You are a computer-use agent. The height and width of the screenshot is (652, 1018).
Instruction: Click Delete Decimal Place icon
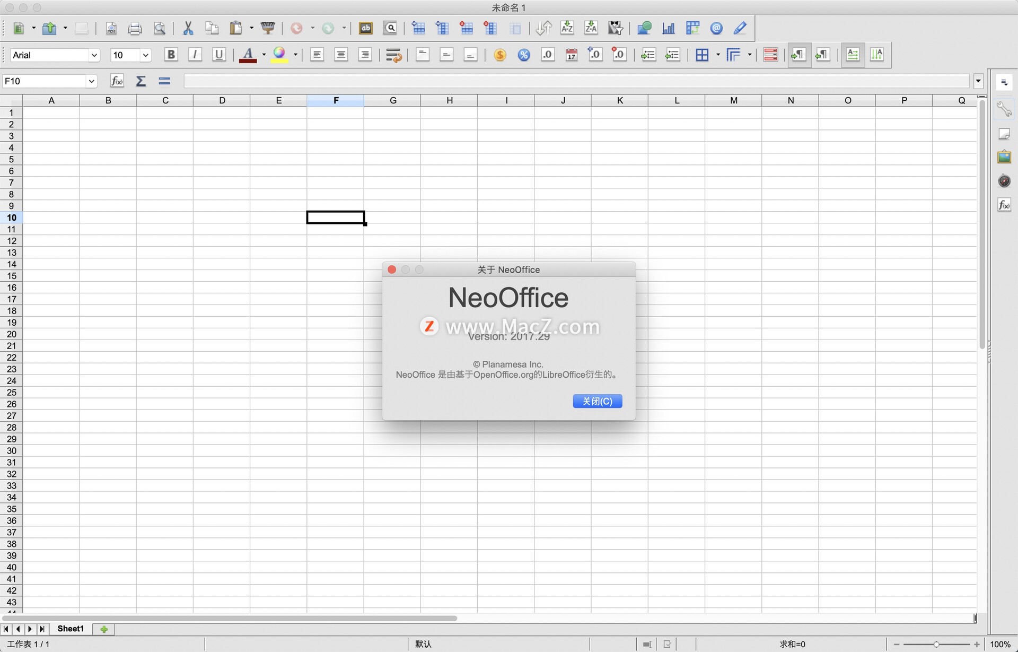pyautogui.click(x=619, y=55)
